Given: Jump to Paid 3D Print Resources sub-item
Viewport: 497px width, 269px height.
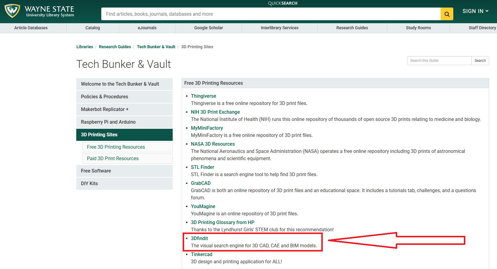Looking at the screenshot, I should pyautogui.click(x=127, y=159).
